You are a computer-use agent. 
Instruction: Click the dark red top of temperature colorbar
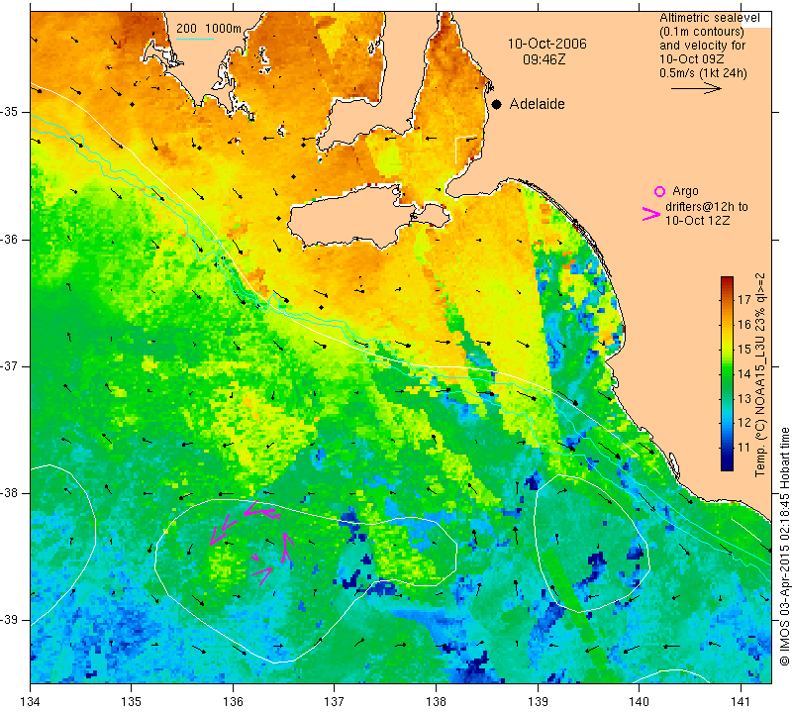pos(727,281)
